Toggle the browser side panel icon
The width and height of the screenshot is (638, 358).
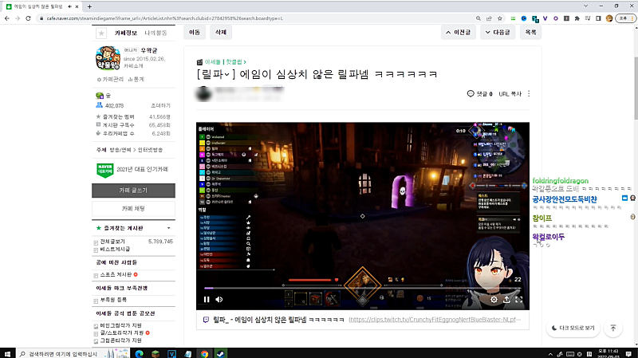(x=598, y=18)
